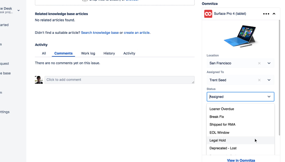
Task: Open View in Oomnitza link
Action: [x=241, y=160]
